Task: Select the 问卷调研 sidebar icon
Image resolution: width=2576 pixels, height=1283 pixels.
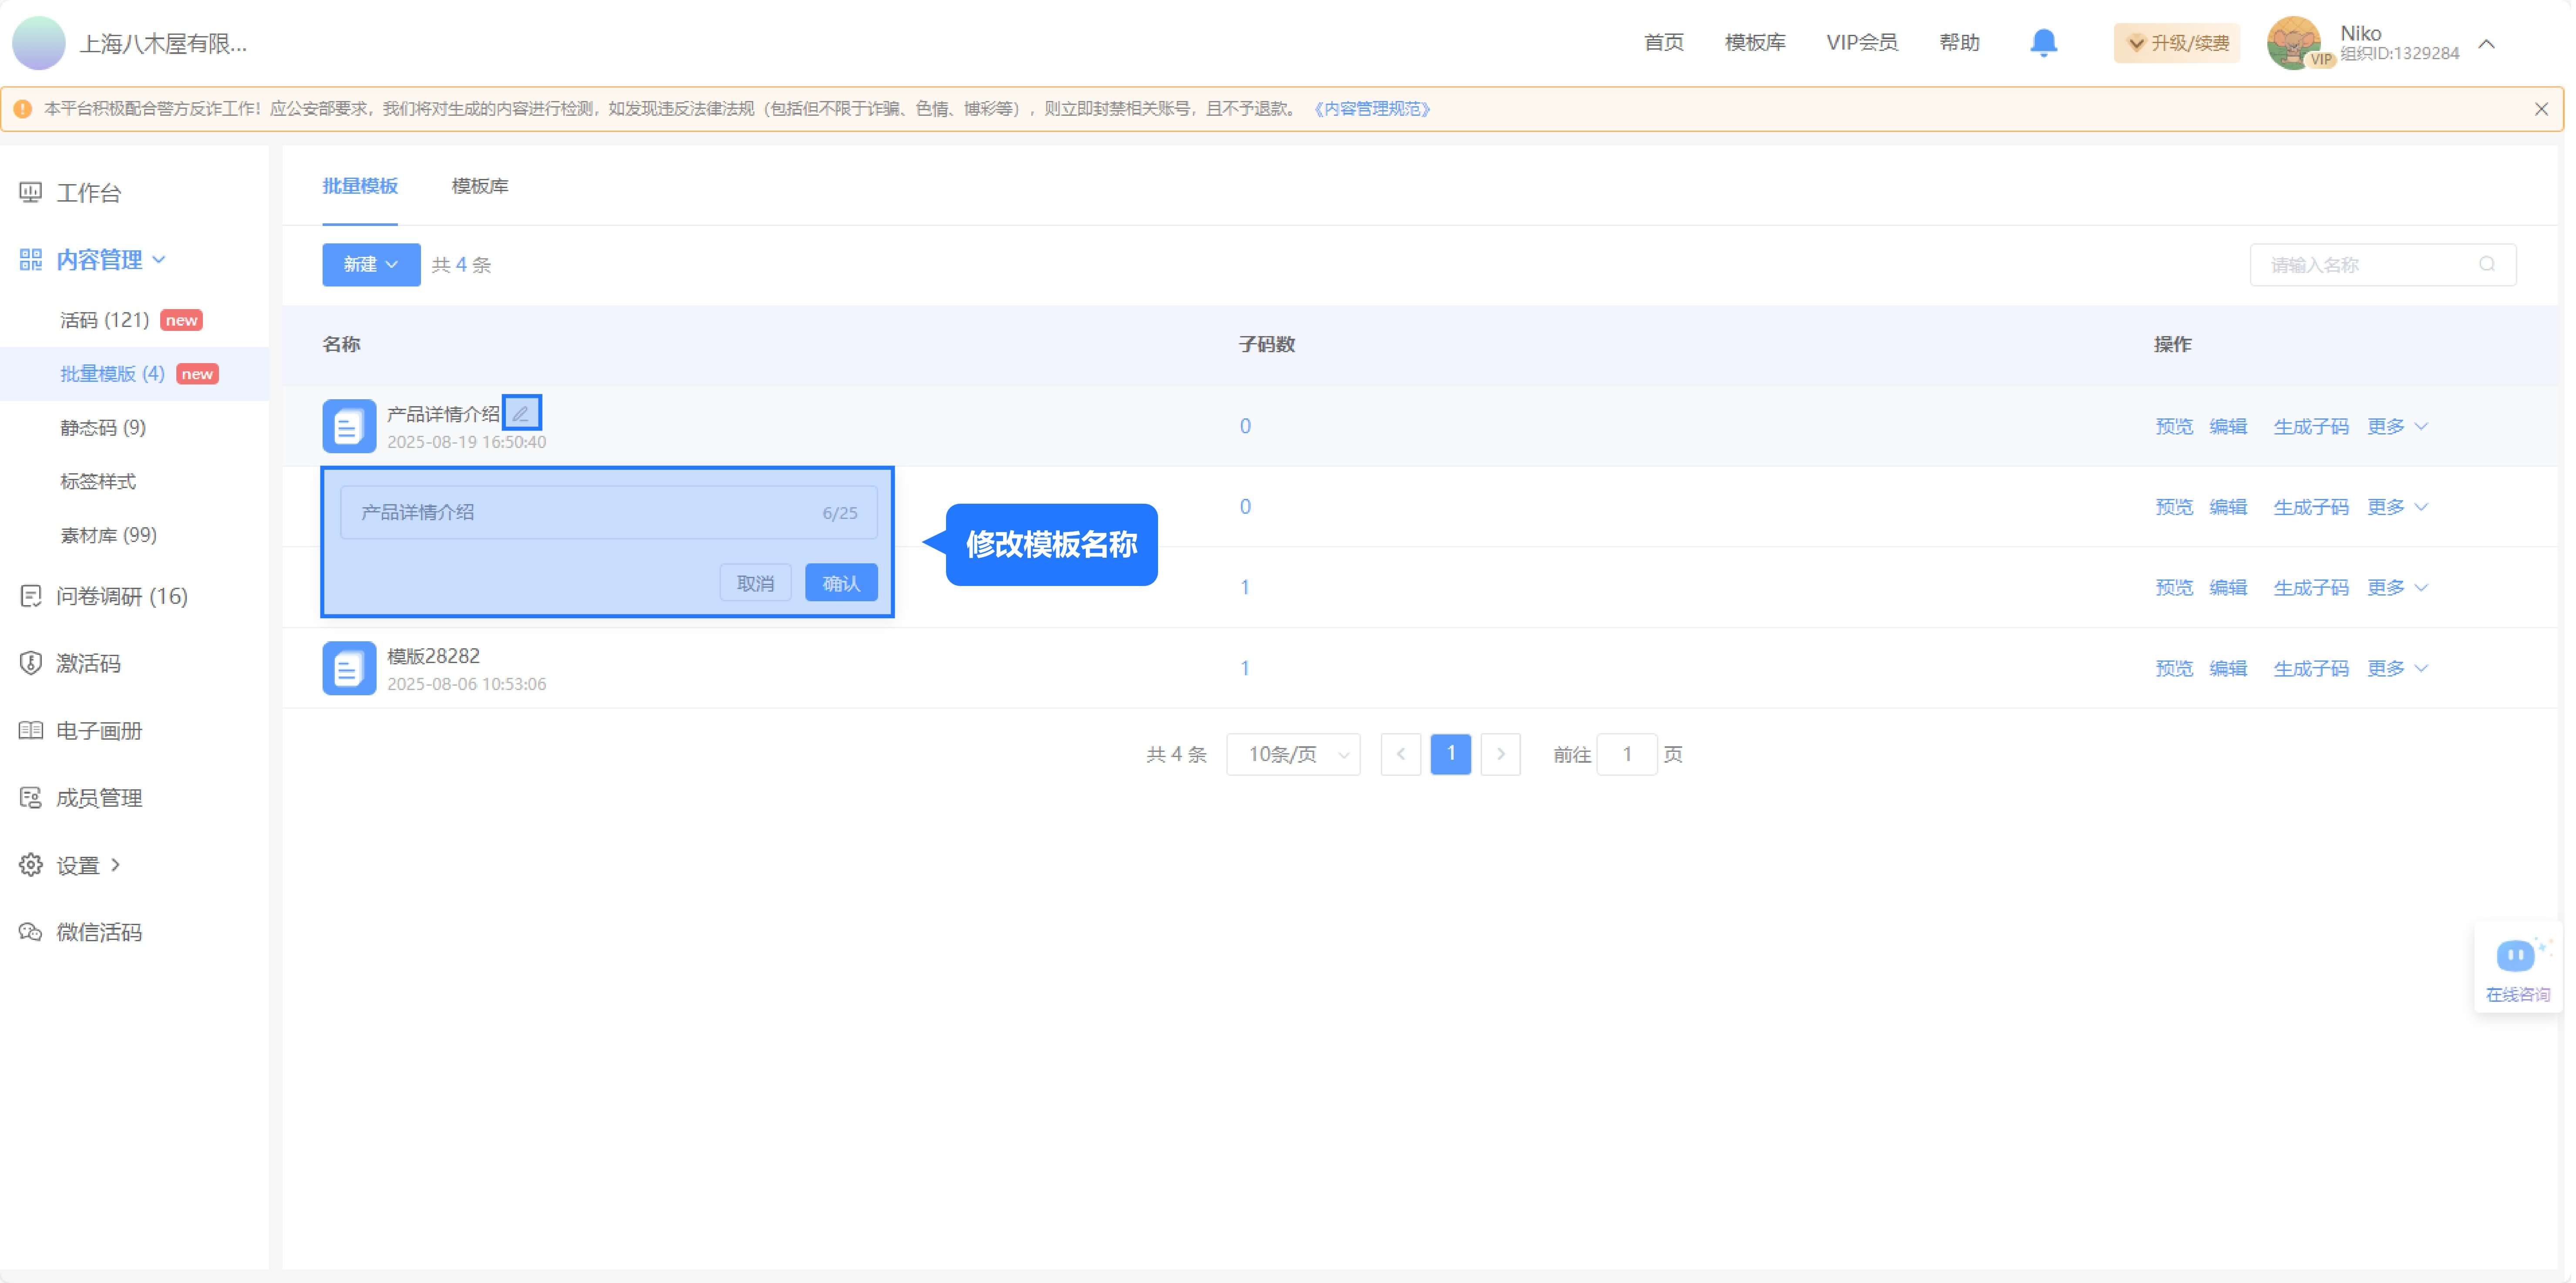Action: coord(30,596)
